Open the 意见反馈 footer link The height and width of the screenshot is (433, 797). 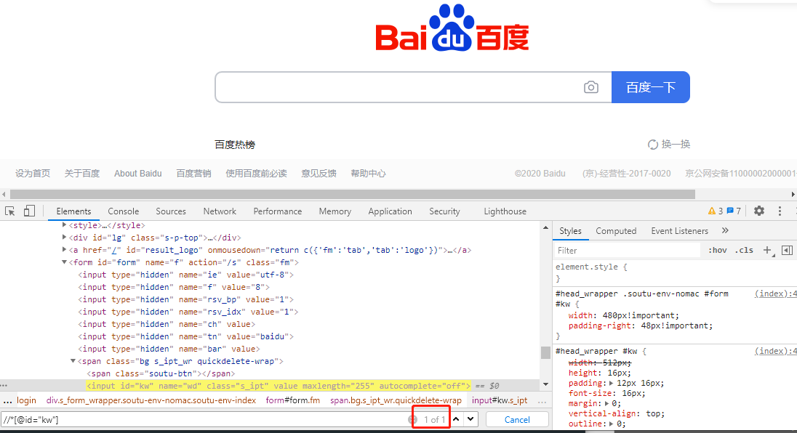click(x=319, y=174)
